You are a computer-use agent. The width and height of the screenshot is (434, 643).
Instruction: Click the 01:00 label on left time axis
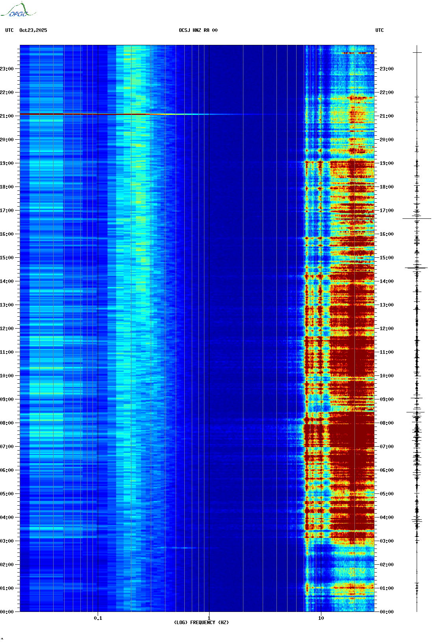[7, 588]
